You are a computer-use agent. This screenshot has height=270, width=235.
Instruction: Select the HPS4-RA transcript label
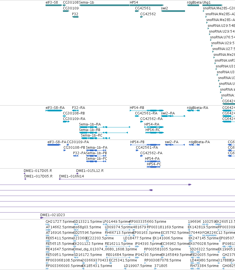pos(152,124)
